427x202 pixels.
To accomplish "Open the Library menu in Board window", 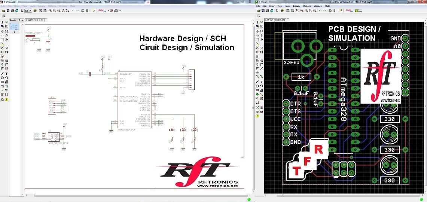I will [x=296, y=6].
